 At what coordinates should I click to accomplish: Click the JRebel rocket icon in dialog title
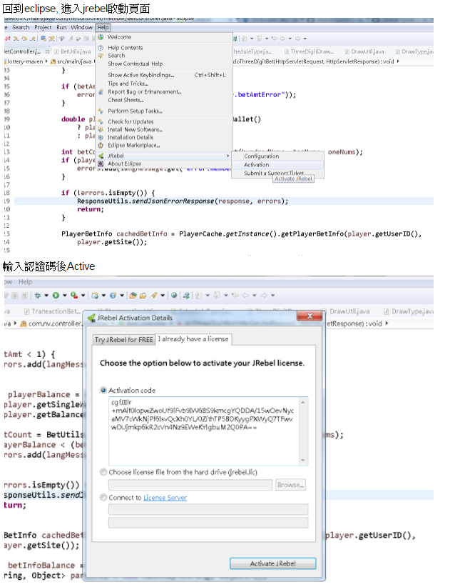91,318
